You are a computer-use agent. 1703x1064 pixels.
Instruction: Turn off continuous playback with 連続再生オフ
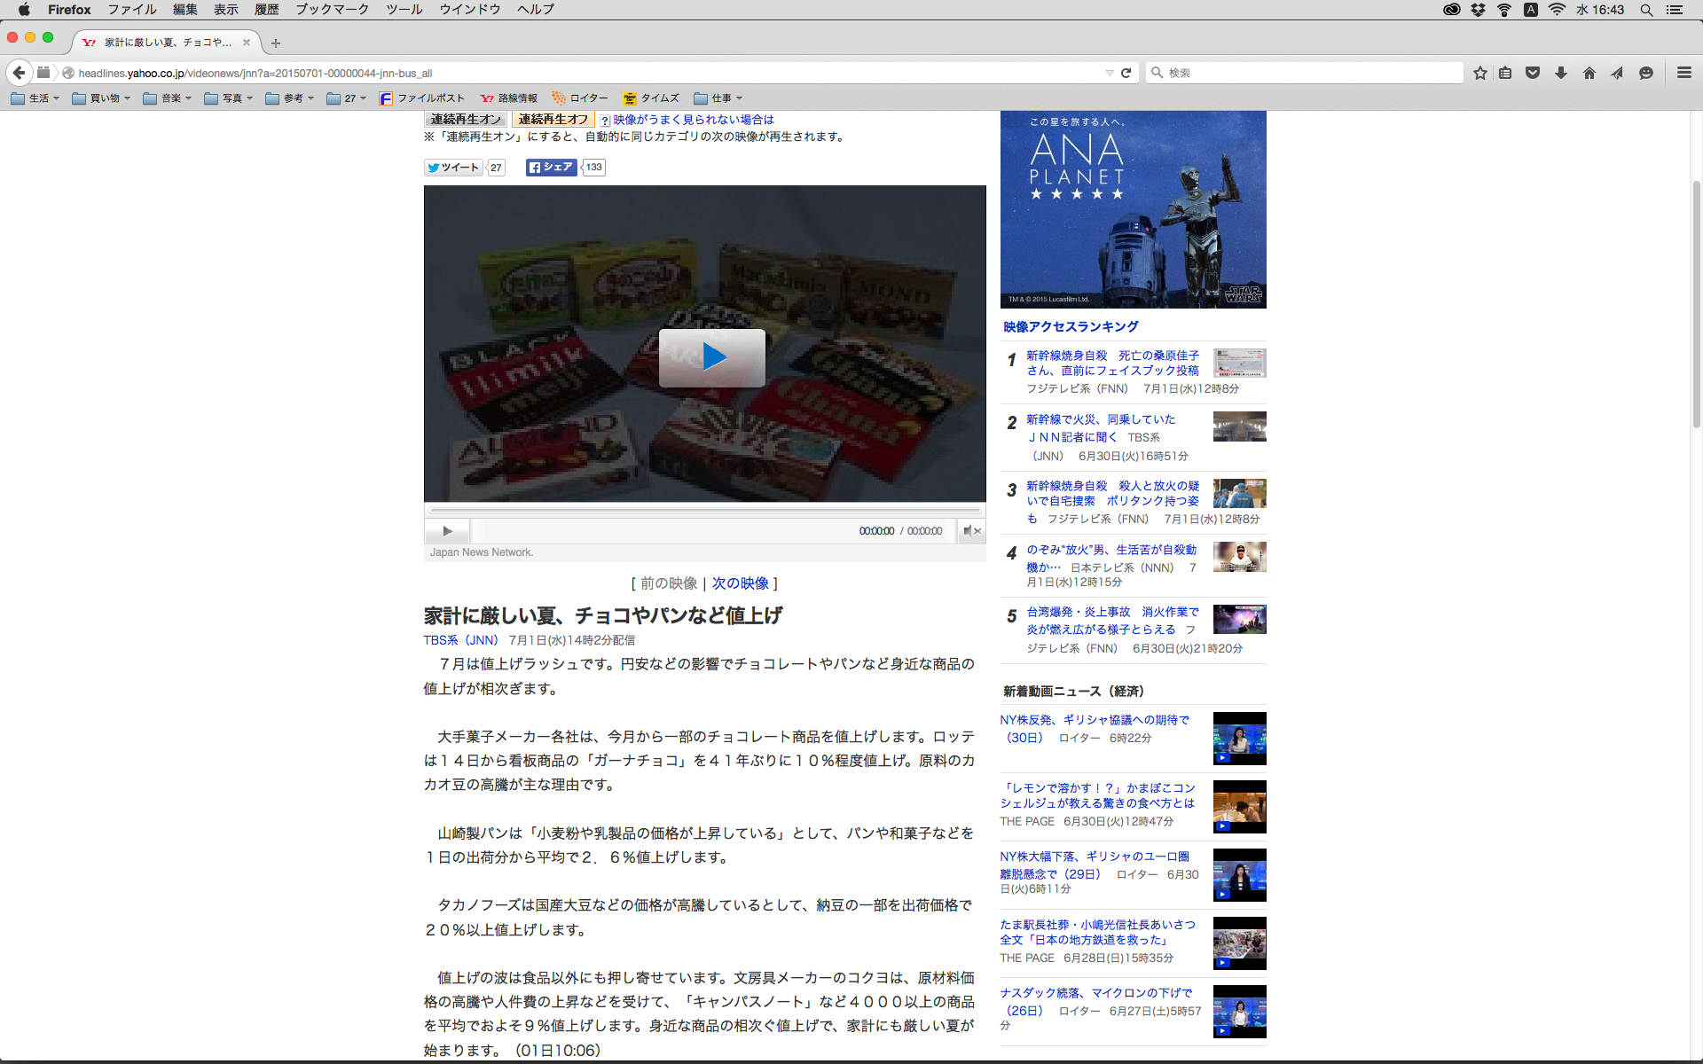(x=553, y=119)
